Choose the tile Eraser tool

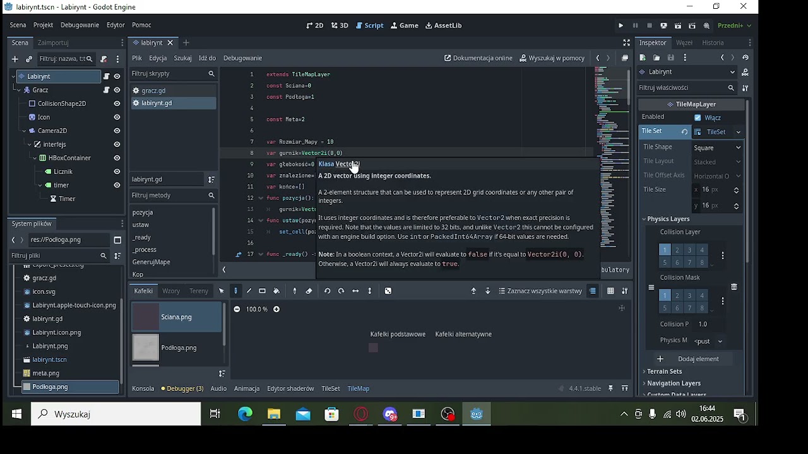[309, 291]
